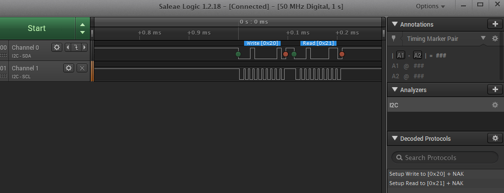The height and width of the screenshot is (193, 504).
Task: Focus the Search Protocols field
Action: coord(445,157)
